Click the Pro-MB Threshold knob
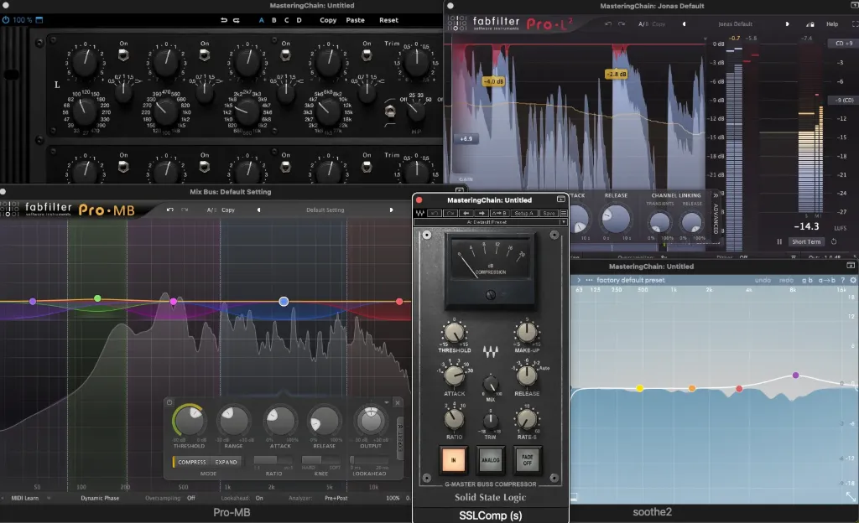Screen dimensions: 859x523 [x=189, y=420]
